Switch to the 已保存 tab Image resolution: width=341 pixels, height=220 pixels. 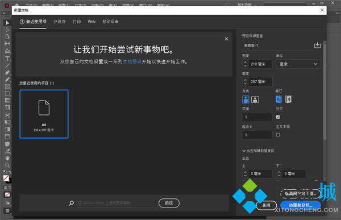[x=60, y=22]
